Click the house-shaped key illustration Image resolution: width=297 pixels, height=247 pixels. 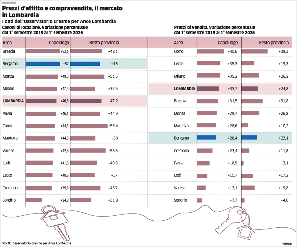point(55,223)
